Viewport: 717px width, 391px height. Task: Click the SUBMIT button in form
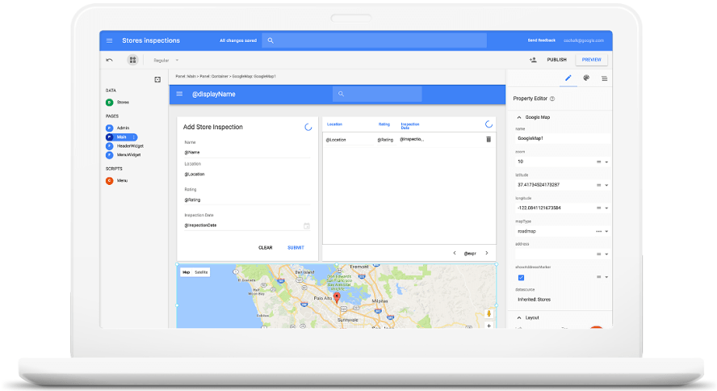click(x=296, y=248)
